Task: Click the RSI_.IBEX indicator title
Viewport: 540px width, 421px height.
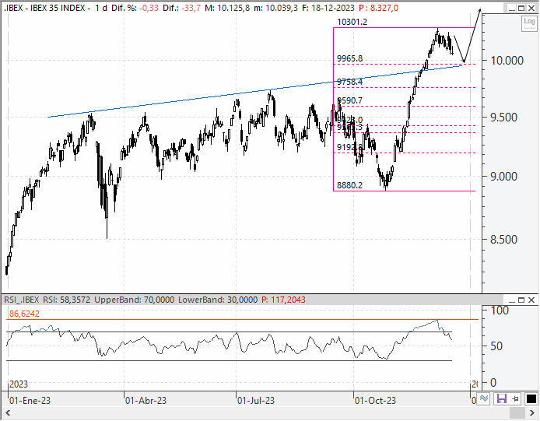Action: 22,300
